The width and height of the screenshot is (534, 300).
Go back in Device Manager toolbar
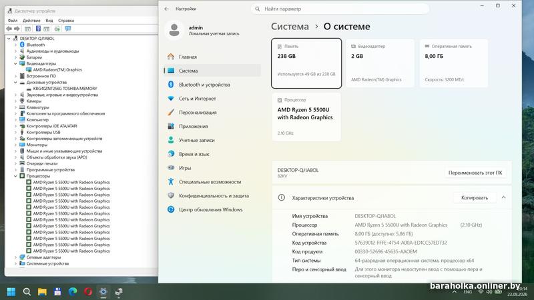(9, 29)
